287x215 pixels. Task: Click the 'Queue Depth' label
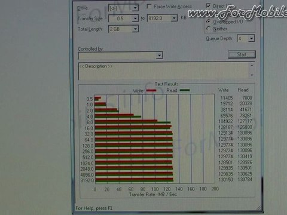coord(219,38)
